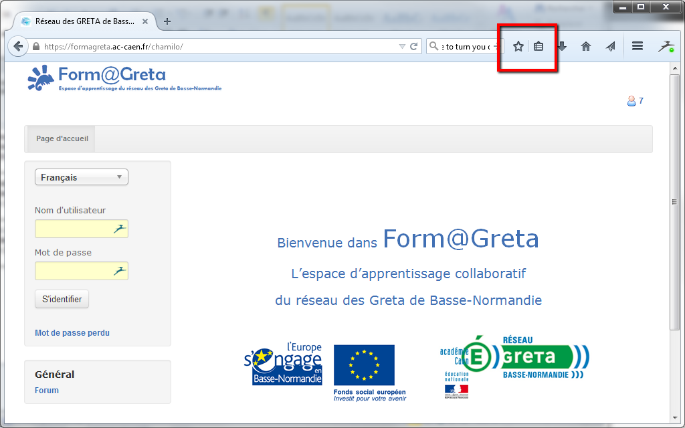This screenshot has height=428, width=685.
Task: Focus the Mot de passe field
Action: (81, 271)
